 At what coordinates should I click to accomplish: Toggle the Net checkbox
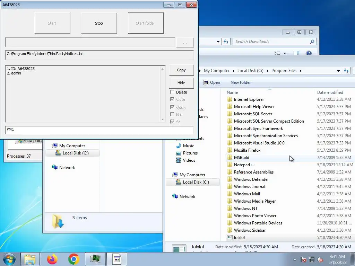(172, 114)
